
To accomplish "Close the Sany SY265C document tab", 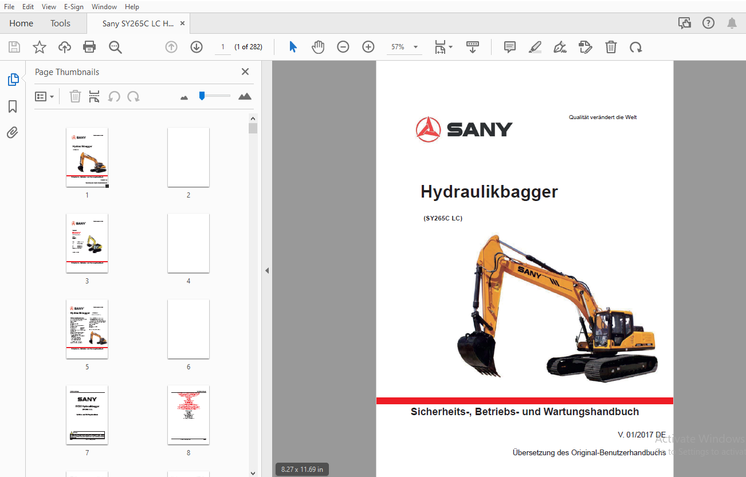I will pos(182,23).
